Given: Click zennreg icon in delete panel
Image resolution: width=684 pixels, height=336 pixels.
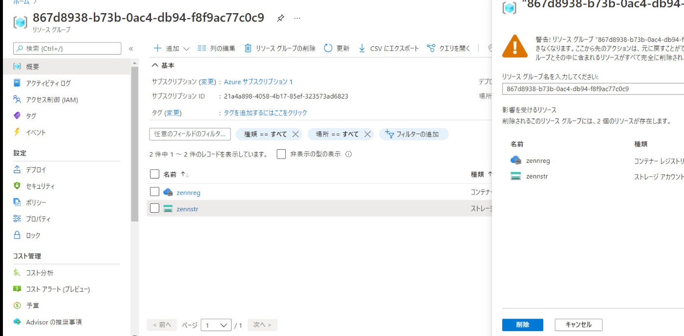Looking at the screenshot, I should pyautogui.click(x=516, y=160).
